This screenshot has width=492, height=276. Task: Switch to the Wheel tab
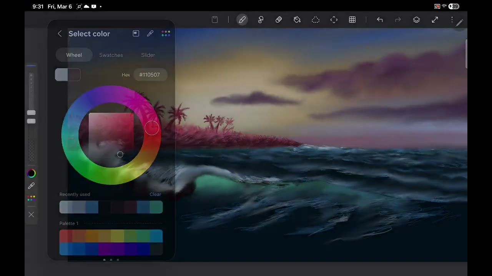74,55
